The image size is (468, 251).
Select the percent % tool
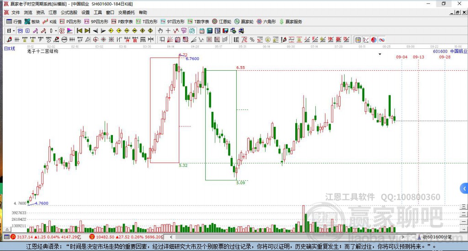(x=252, y=40)
